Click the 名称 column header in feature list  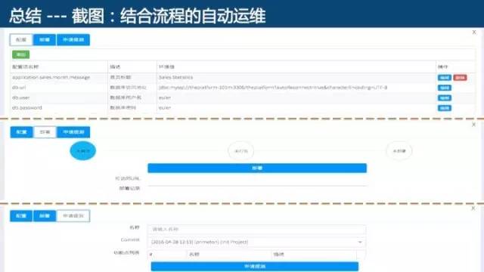coord(194,255)
